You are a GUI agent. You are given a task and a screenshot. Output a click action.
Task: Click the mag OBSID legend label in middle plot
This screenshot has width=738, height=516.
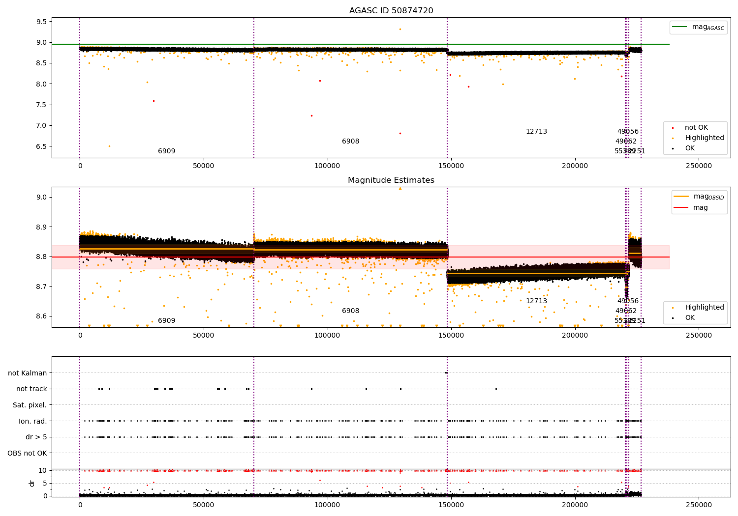tap(708, 197)
